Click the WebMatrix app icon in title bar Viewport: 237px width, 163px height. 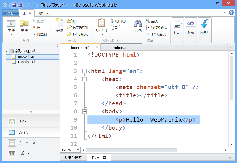(5, 5)
